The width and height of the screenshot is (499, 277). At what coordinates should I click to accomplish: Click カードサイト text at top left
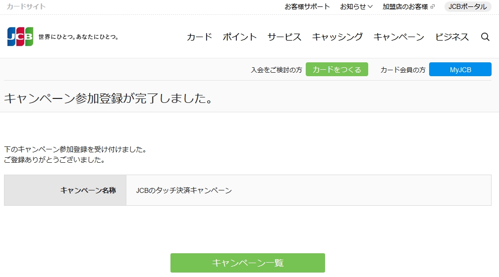(x=26, y=6)
